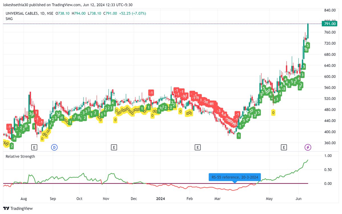The image size is (342, 214).
Task: Click the May label on the time axis
Action: (269, 198)
